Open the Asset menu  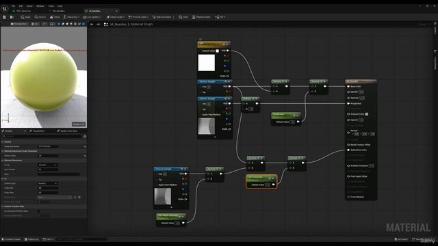(x=29, y=6)
